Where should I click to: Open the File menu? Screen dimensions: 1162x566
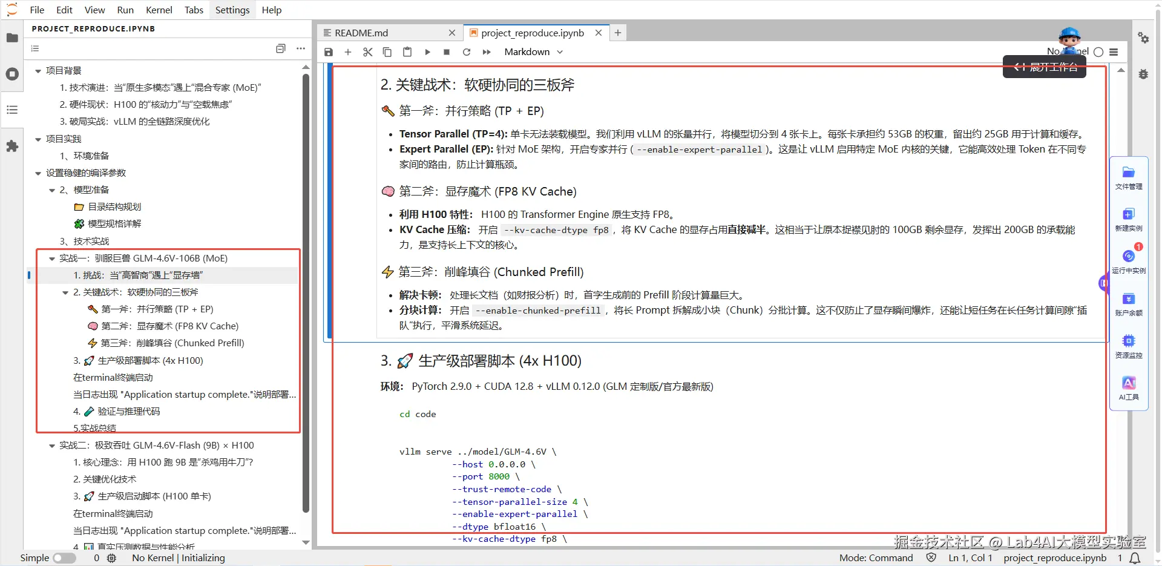[37, 10]
